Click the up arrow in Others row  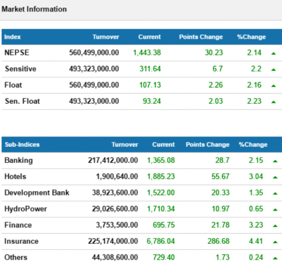275,258
